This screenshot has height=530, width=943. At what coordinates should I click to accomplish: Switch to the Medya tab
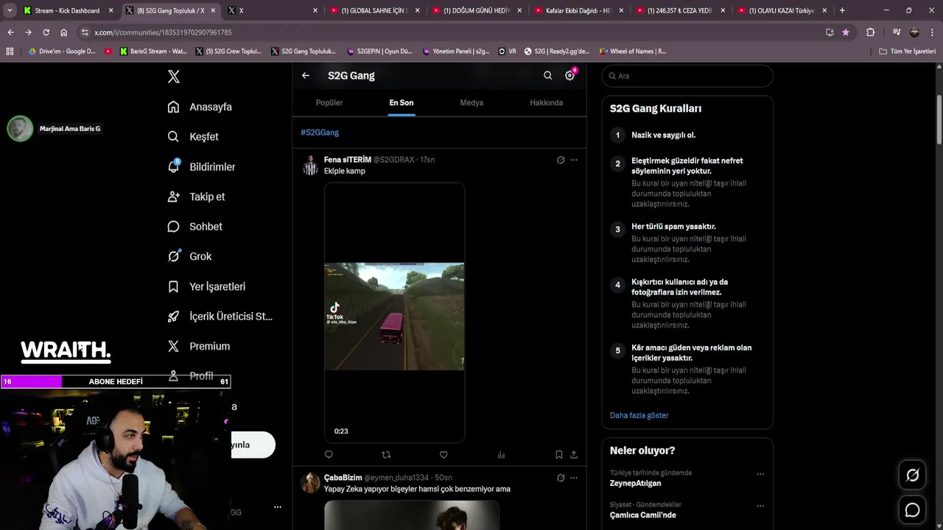pos(471,103)
